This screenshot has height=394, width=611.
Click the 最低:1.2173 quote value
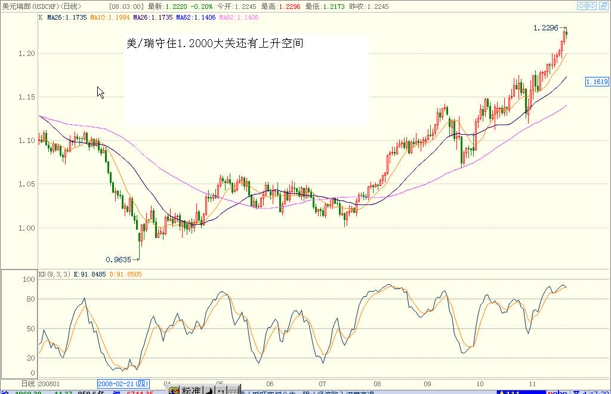325,6
